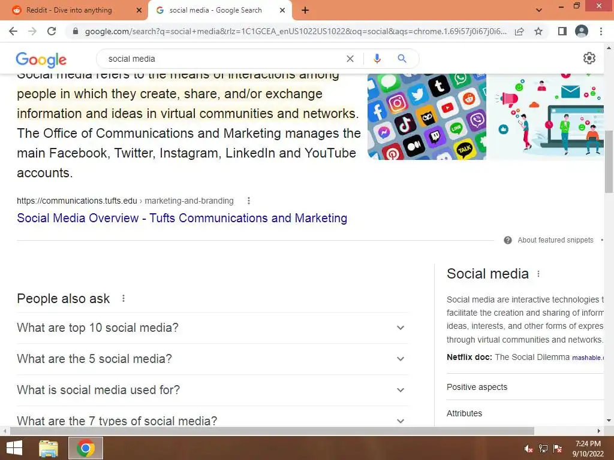The width and height of the screenshot is (614, 460).
Task: Expand What are the 5 social media?
Action: [212, 359]
